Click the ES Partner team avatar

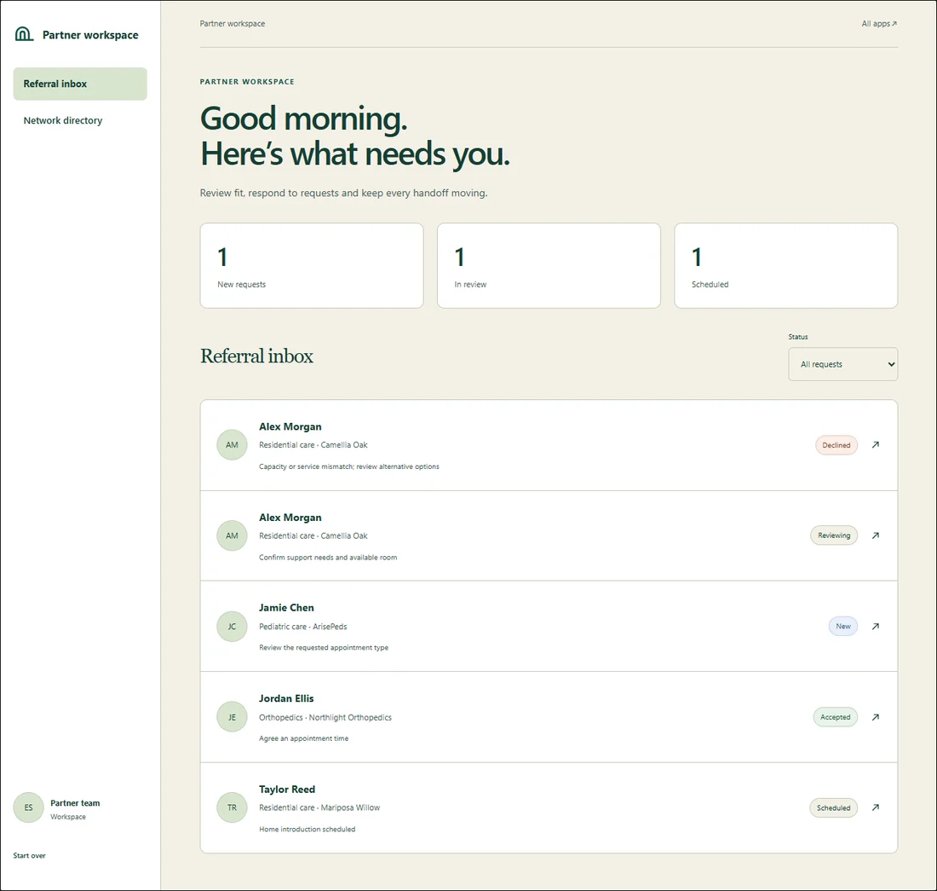pos(29,807)
